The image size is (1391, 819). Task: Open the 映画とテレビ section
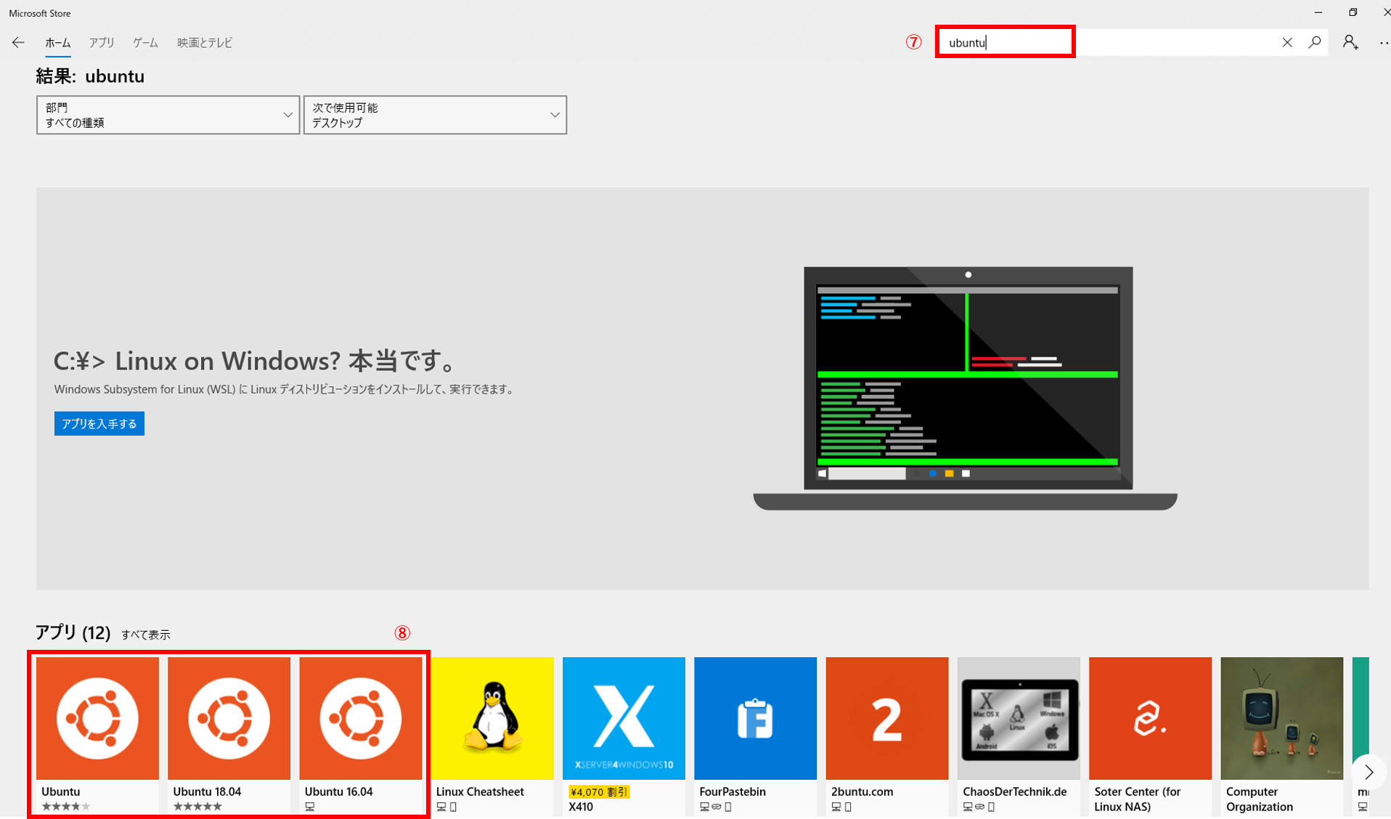click(x=204, y=42)
